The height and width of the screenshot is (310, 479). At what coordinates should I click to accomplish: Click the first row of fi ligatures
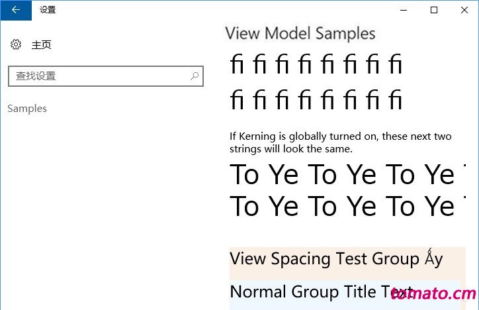pos(316,64)
